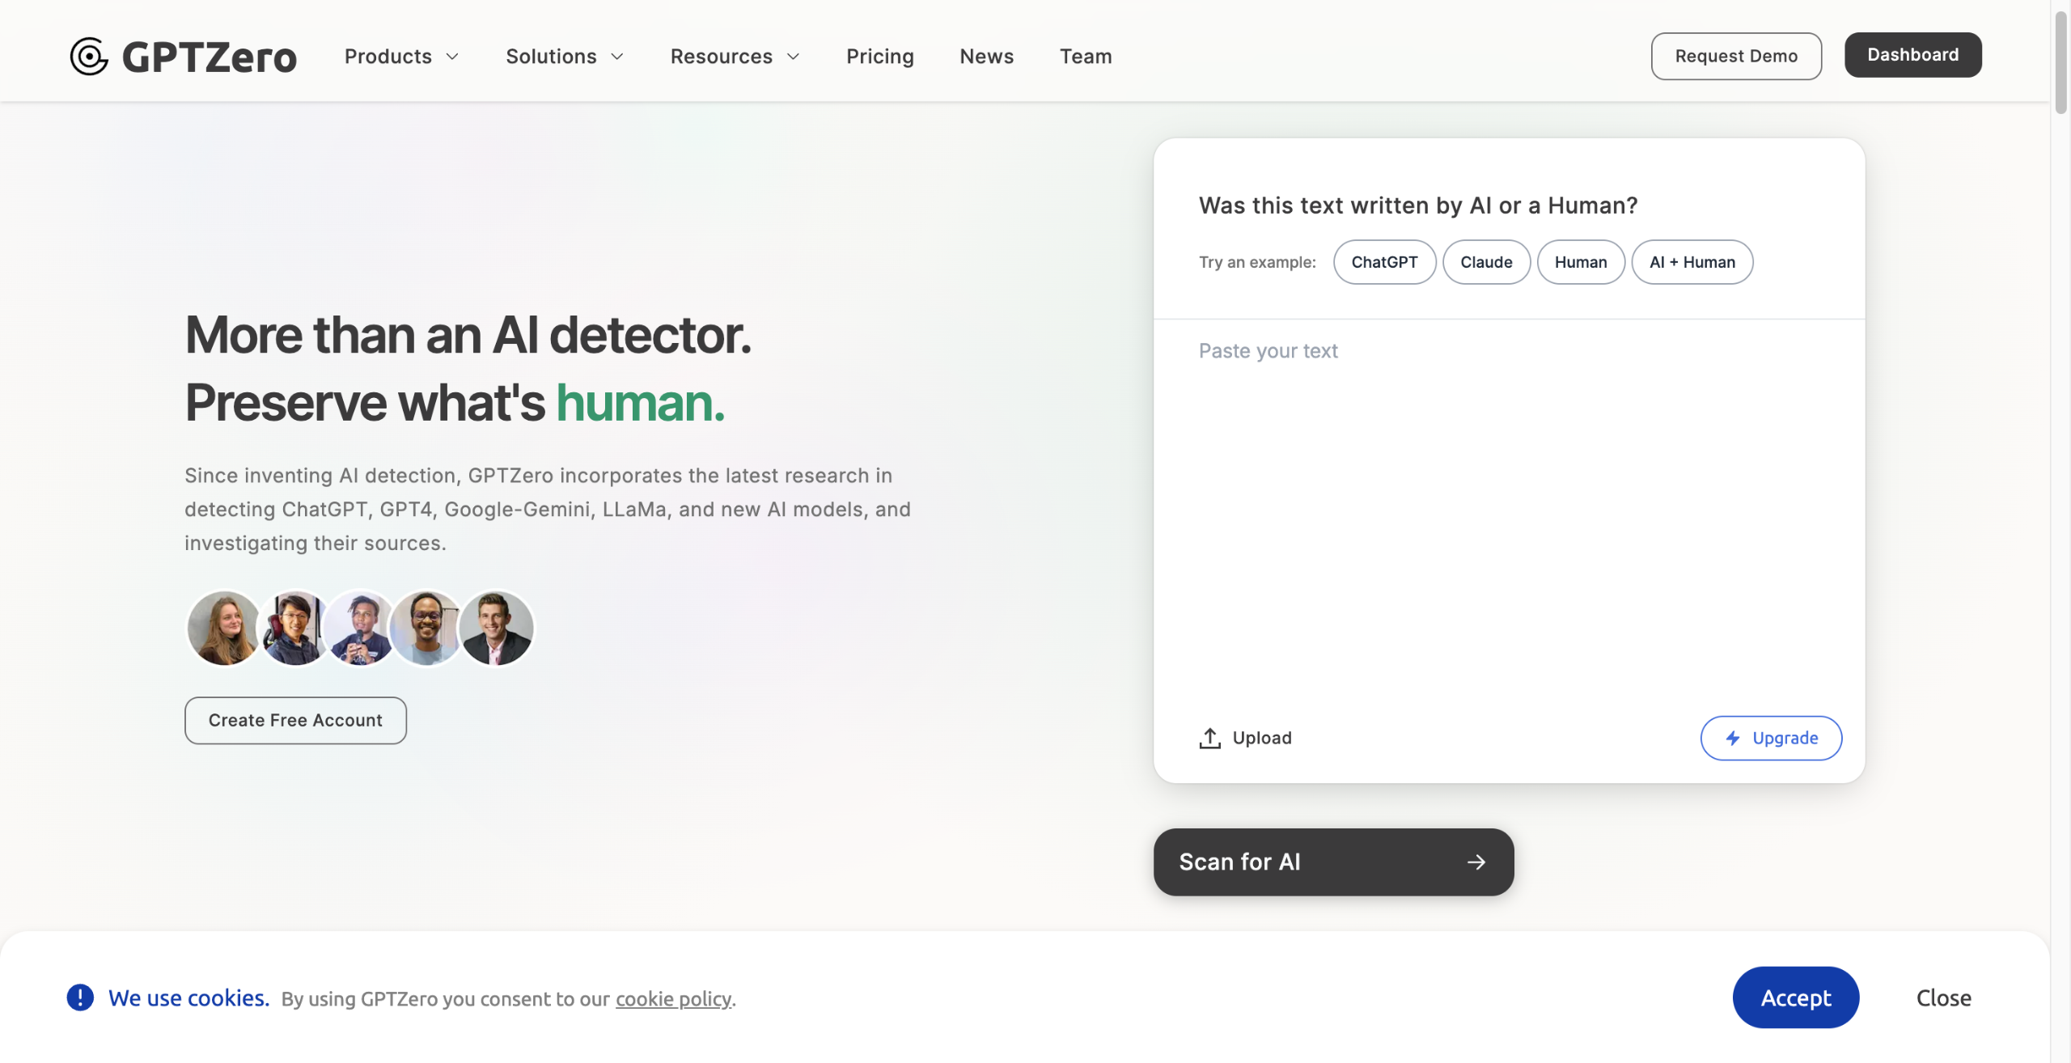Click the Paste your text field
This screenshot has height=1063, width=2071.
[1509, 510]
